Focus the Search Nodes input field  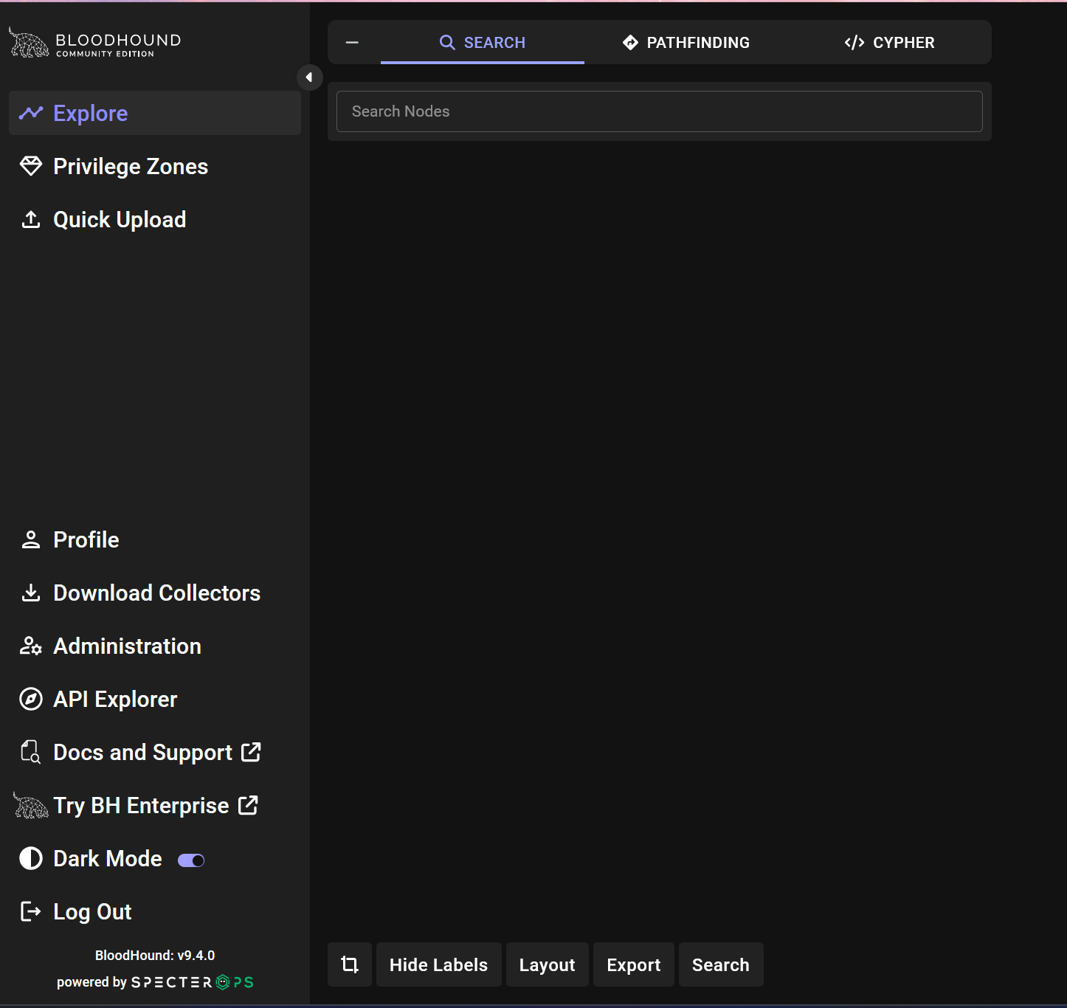click(x=660, y=111)
